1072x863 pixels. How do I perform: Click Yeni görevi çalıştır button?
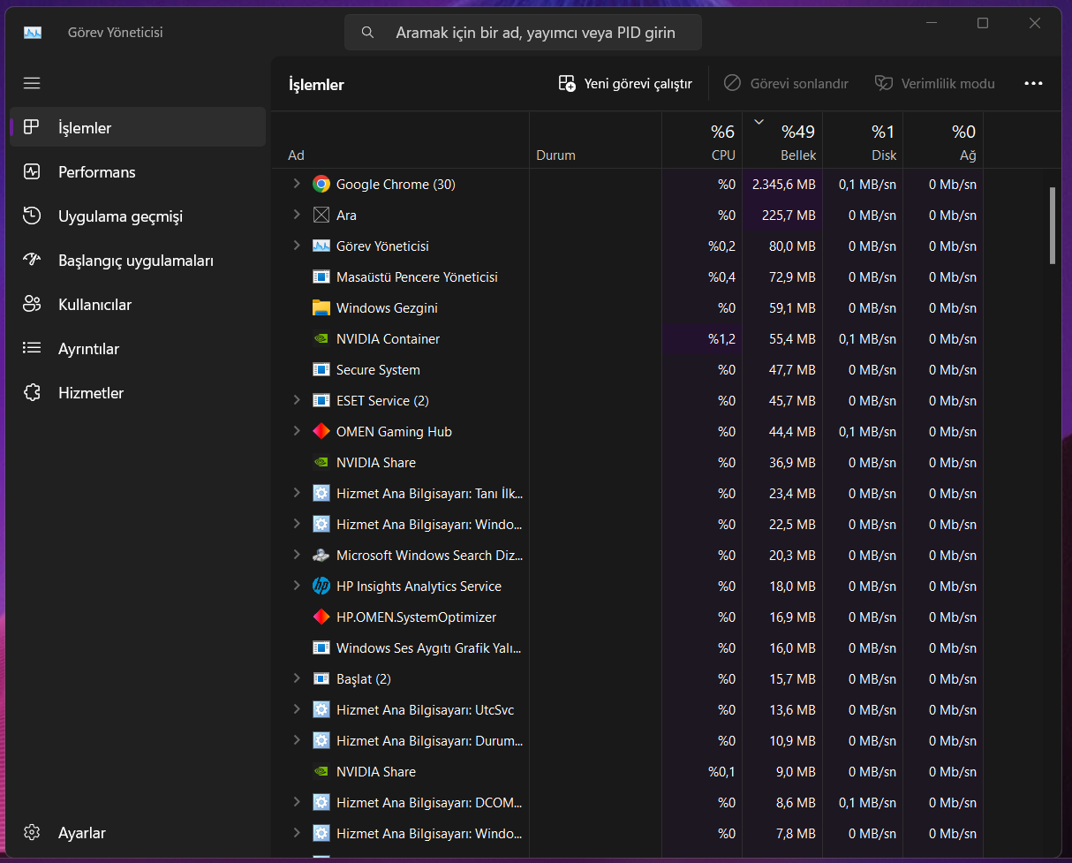click(625, 84)
